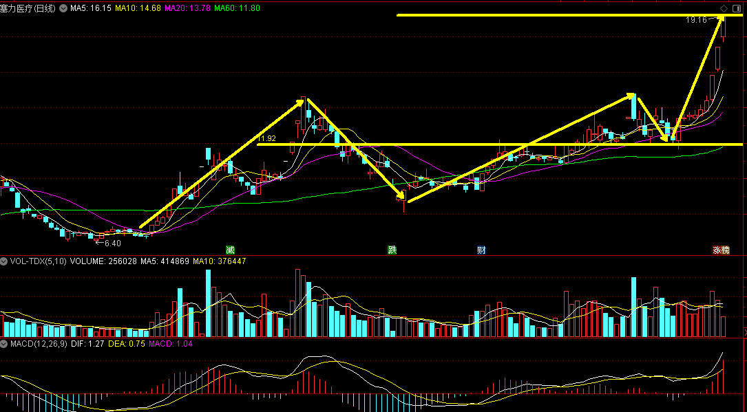747x412 pixels.
Task: Click the magenta MACD: 1.04 value
Action: tap(171, 343)
